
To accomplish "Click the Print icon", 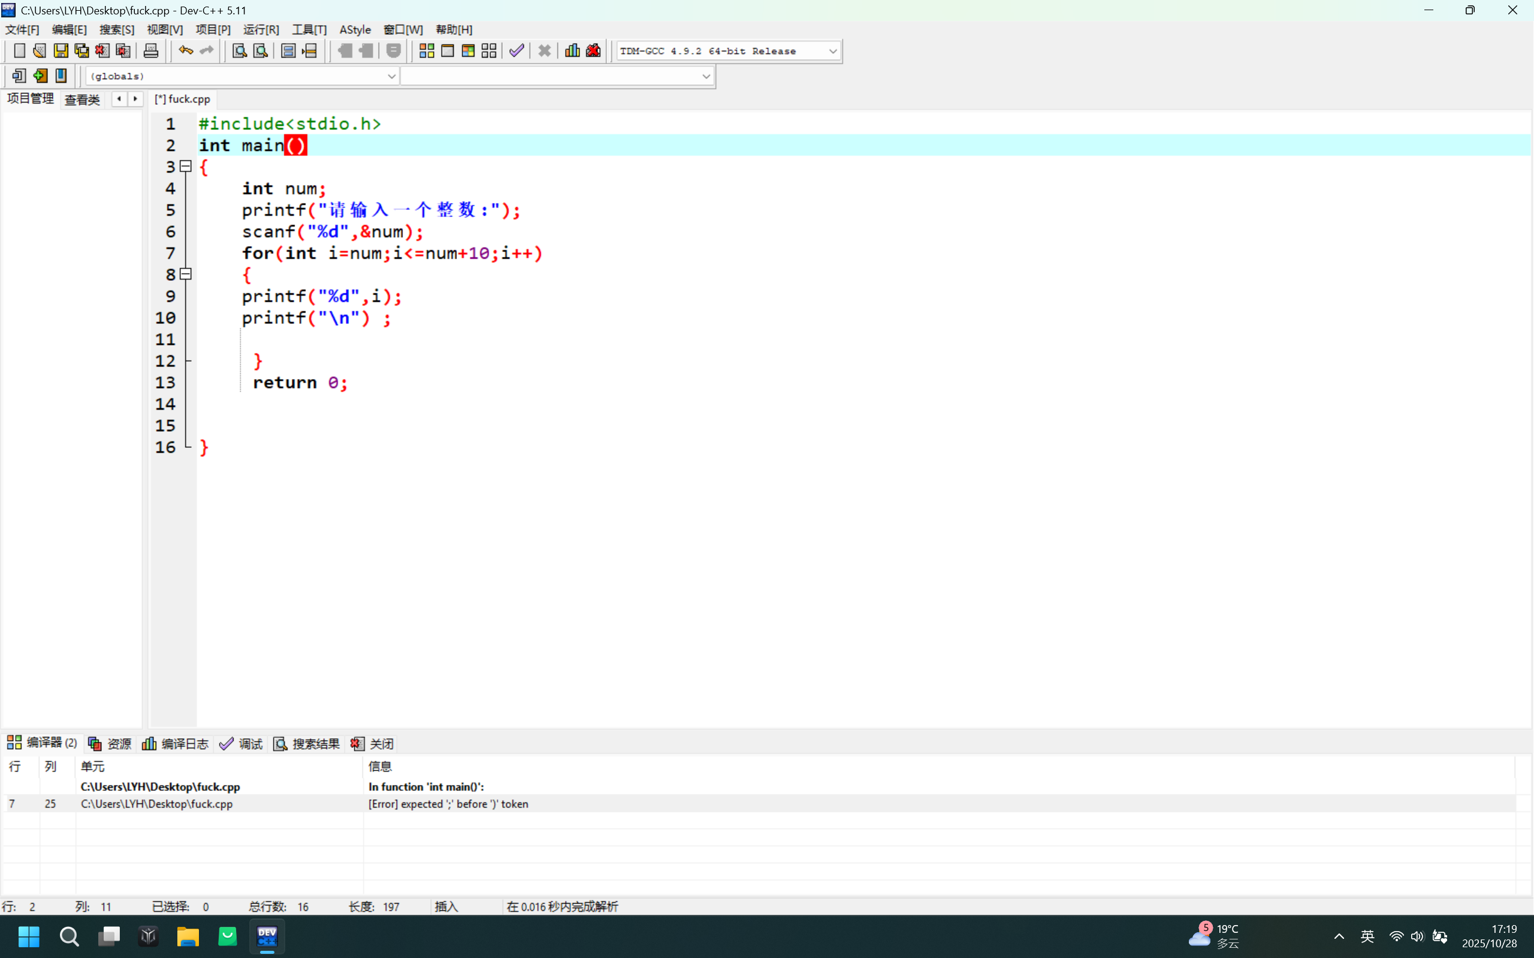I will coord(151,51).
